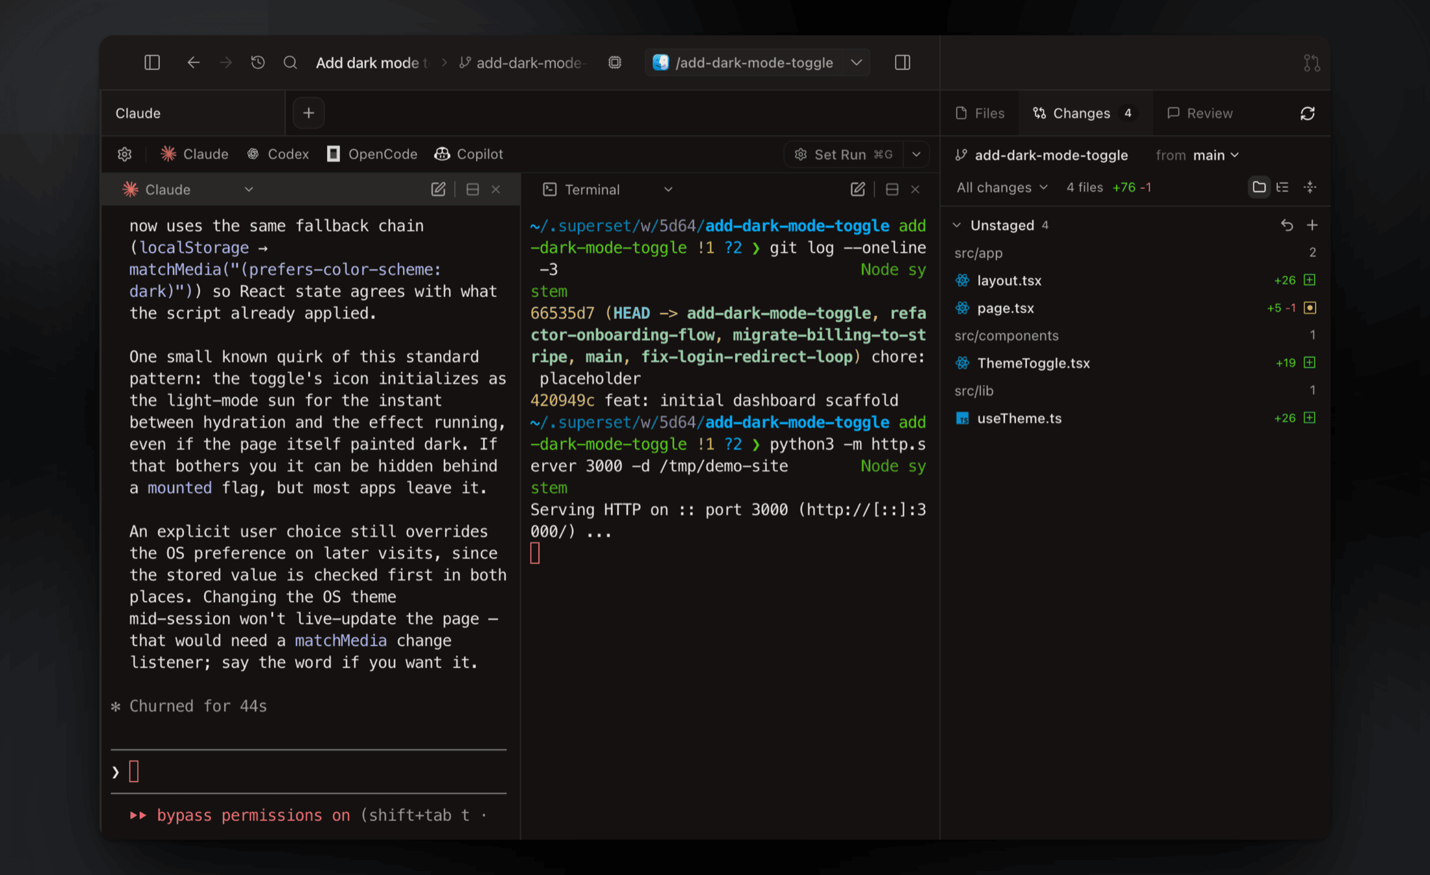Image resolution: width=1430 pixels, height=875 pixels.
Task: Open layout.tsx in changes list
Action: click(1135, 281)
